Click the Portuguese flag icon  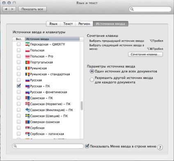(x=27, y=62)
